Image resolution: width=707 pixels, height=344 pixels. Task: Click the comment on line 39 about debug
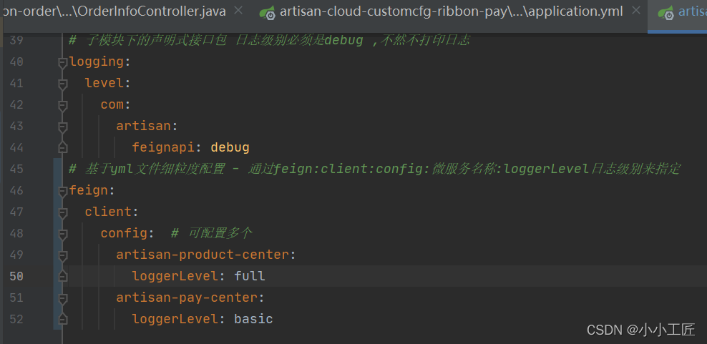270,41
